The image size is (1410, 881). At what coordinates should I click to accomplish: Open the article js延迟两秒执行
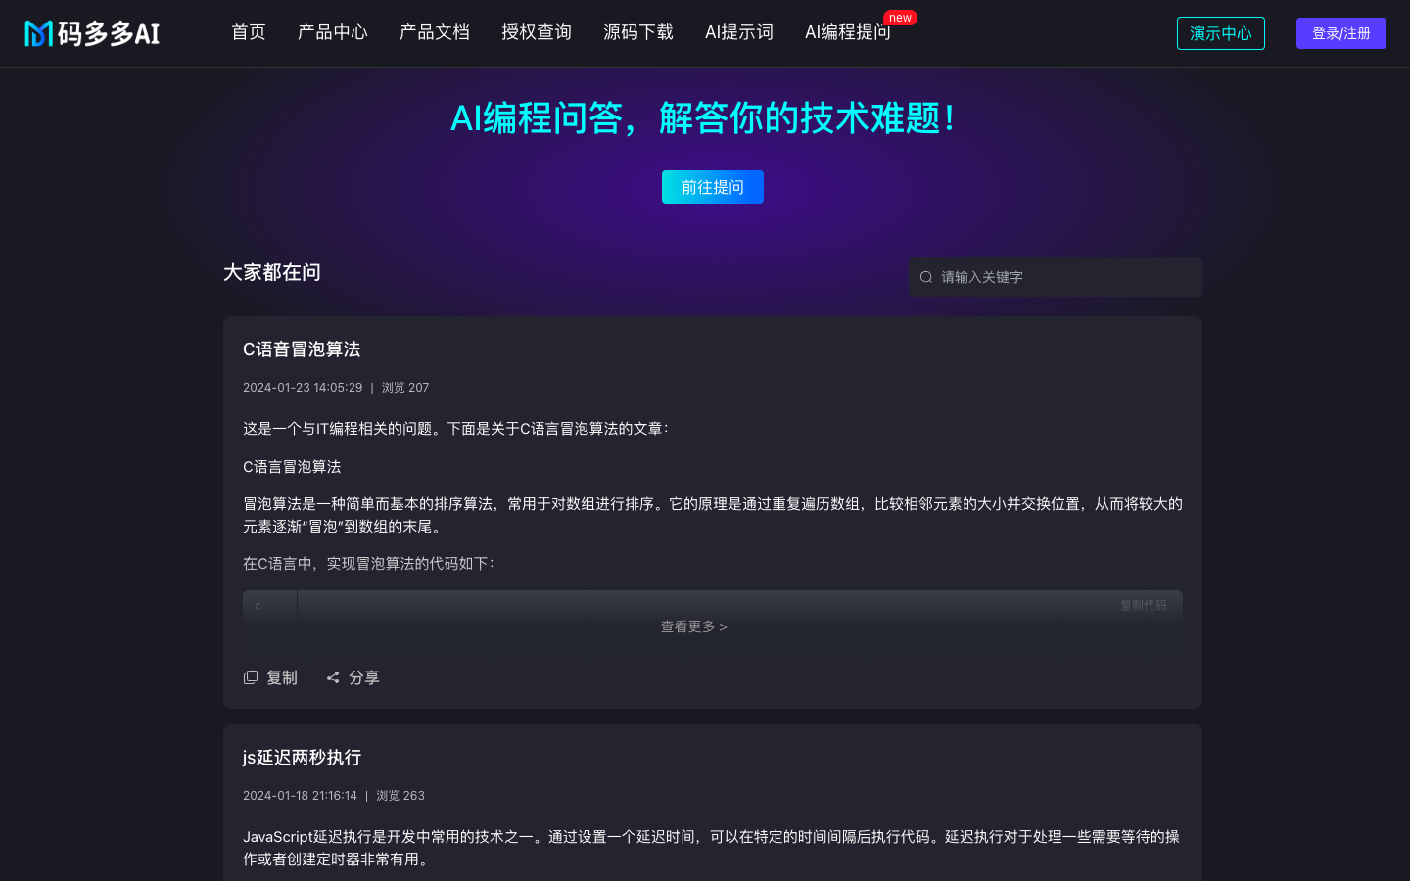point(302,758)
